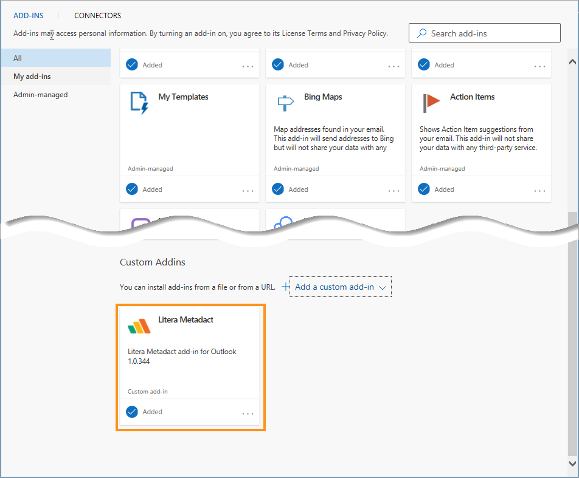Open more options for My Templates

[248, 191]
